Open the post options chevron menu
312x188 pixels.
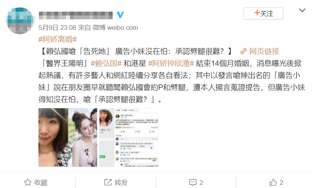pyautogui.click(x=302, y=10)
